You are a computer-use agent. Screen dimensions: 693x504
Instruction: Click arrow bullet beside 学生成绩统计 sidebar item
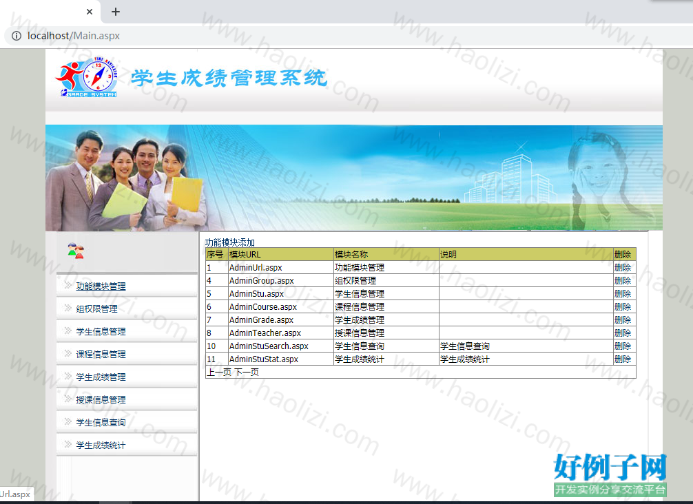tap(68, 444)
